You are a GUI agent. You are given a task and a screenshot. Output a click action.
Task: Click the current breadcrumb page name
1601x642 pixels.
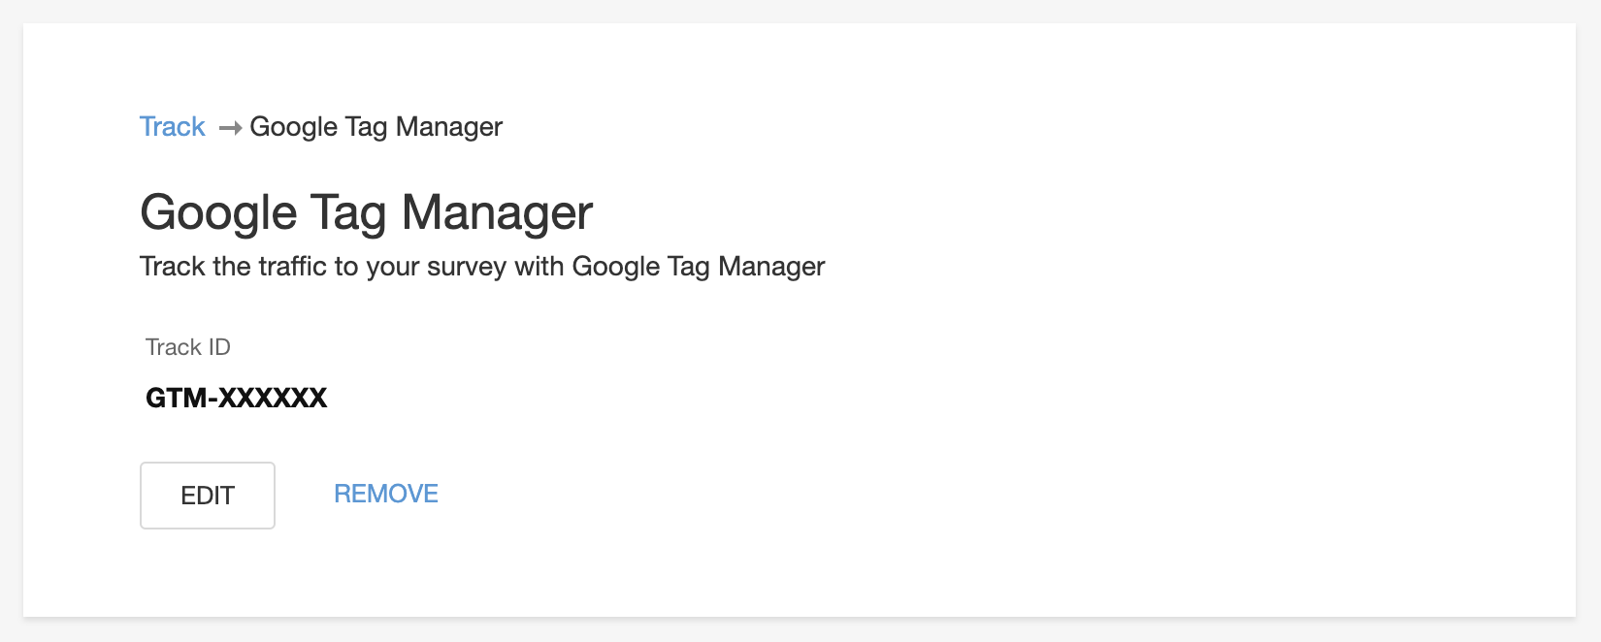click(376, 127)
